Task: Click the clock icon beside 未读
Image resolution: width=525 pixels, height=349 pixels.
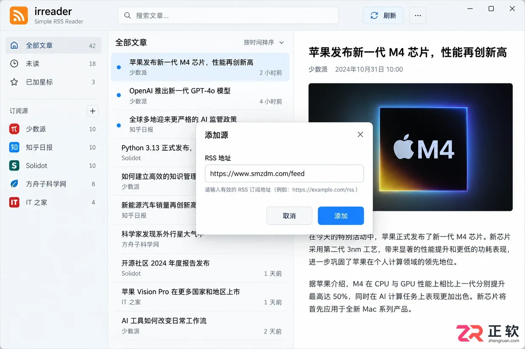Action: 14,63
